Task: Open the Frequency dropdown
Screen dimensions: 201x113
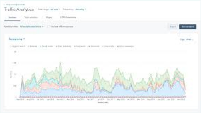Action: (80, 9)
